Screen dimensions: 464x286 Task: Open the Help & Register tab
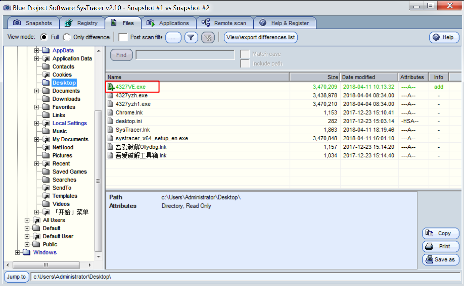[x=285, y=23]
